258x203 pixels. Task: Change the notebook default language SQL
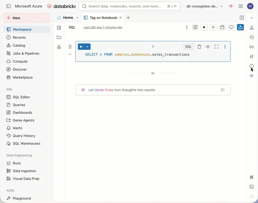pos(72,27)
